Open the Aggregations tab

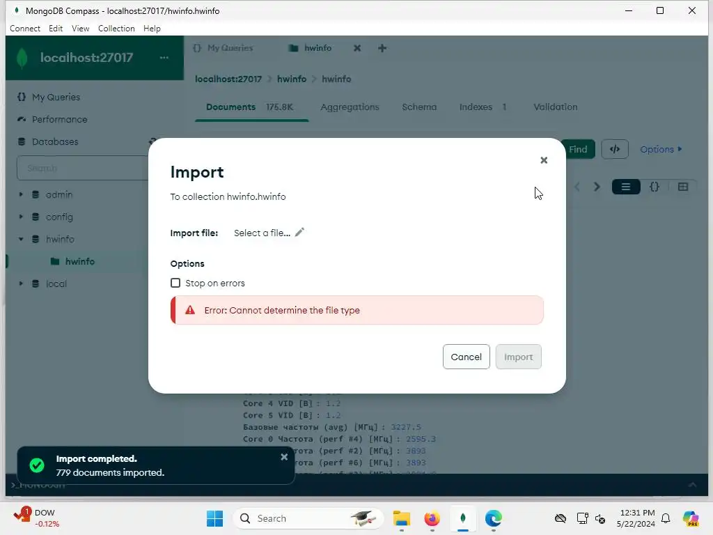point(350,107)
